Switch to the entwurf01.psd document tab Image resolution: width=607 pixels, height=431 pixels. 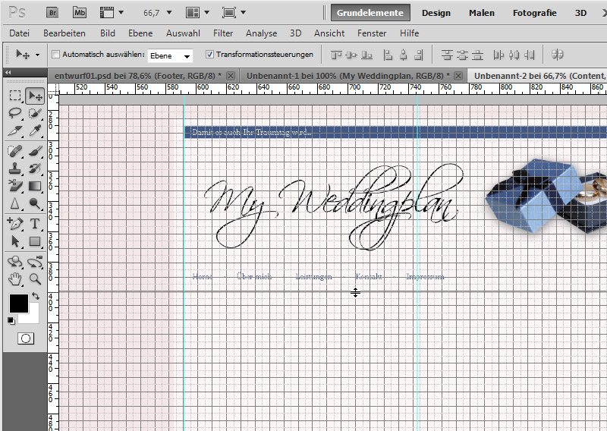click(137, 75)
